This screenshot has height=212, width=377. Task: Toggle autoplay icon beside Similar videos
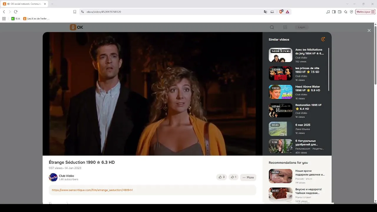point(323,39)
